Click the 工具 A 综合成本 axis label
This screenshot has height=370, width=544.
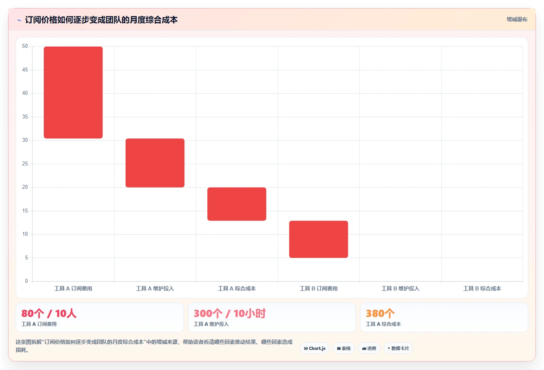click(x=237, y=288)
